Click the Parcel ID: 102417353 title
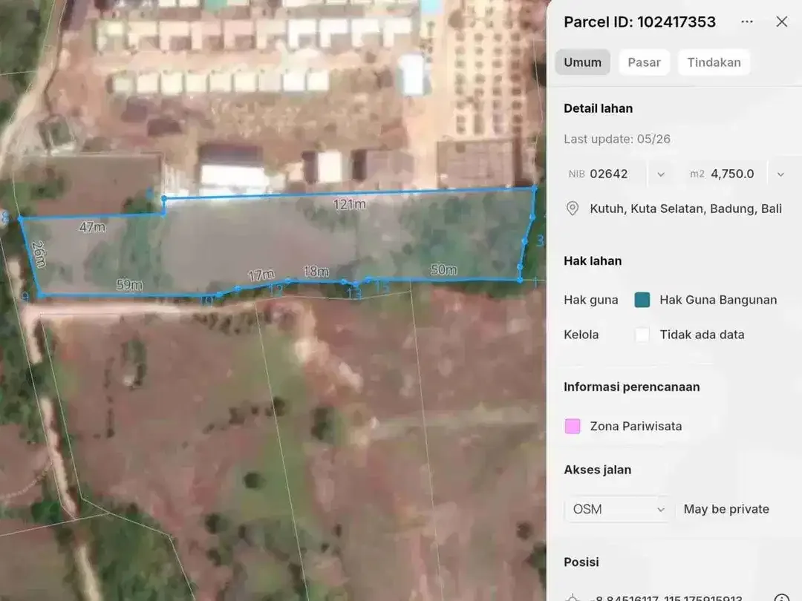This screenshot has width=802, height=601. (639, 22)
